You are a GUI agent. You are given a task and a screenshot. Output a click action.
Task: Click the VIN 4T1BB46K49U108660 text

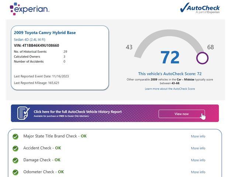click(x=37, y=45)
